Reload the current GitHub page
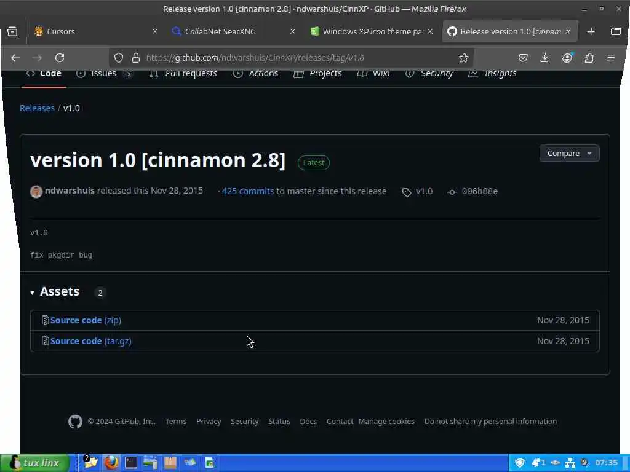The height and width of the screenshot is (472, 630). (x=60, y=58)
